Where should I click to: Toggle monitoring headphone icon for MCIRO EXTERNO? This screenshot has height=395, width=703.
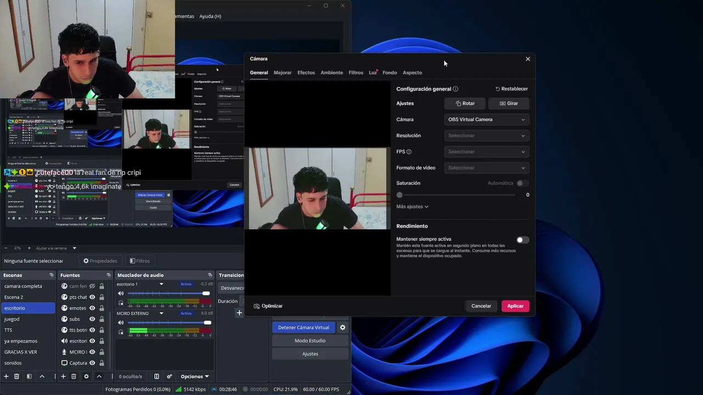click(121, 332)
